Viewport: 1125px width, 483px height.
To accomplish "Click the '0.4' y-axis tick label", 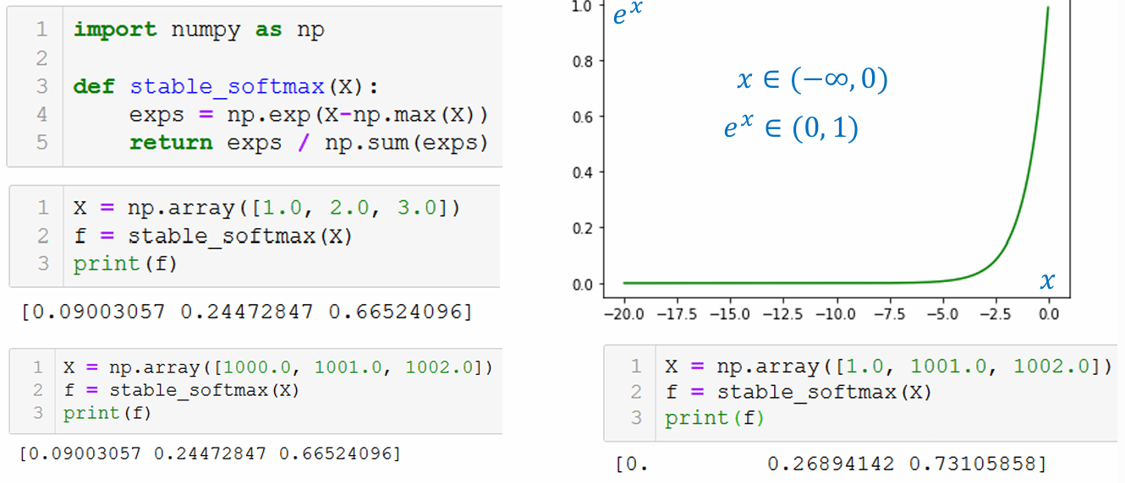I will pos(583,172).
